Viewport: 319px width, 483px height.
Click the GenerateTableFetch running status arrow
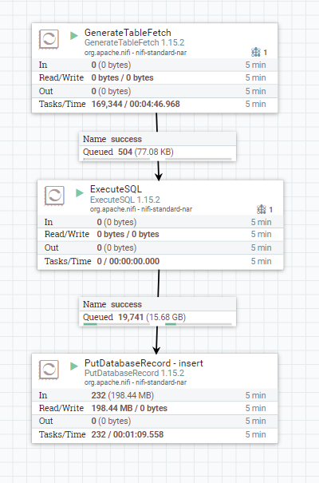pyautogui.click(x=74, y=35)
